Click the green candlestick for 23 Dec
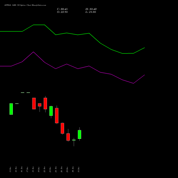 [x=51, y=111]
